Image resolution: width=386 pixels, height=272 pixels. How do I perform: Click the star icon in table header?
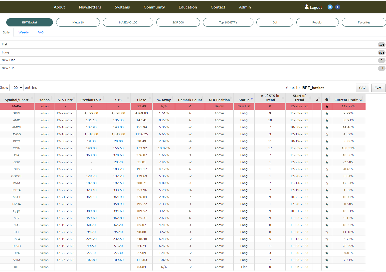(x=327, y=100)
